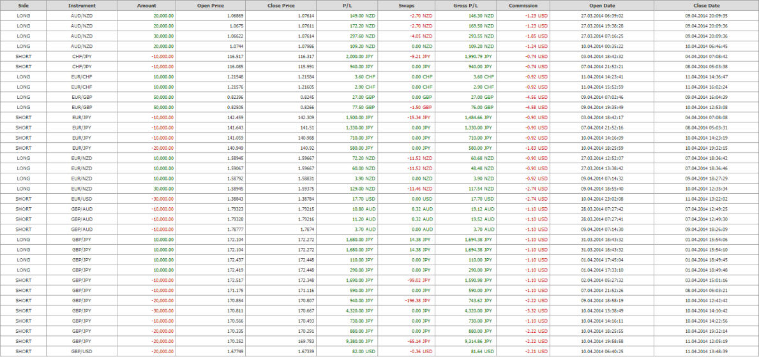Sort trades by Open Price header
The width and height of the screenshot is (759, 357).
(211, 6)
